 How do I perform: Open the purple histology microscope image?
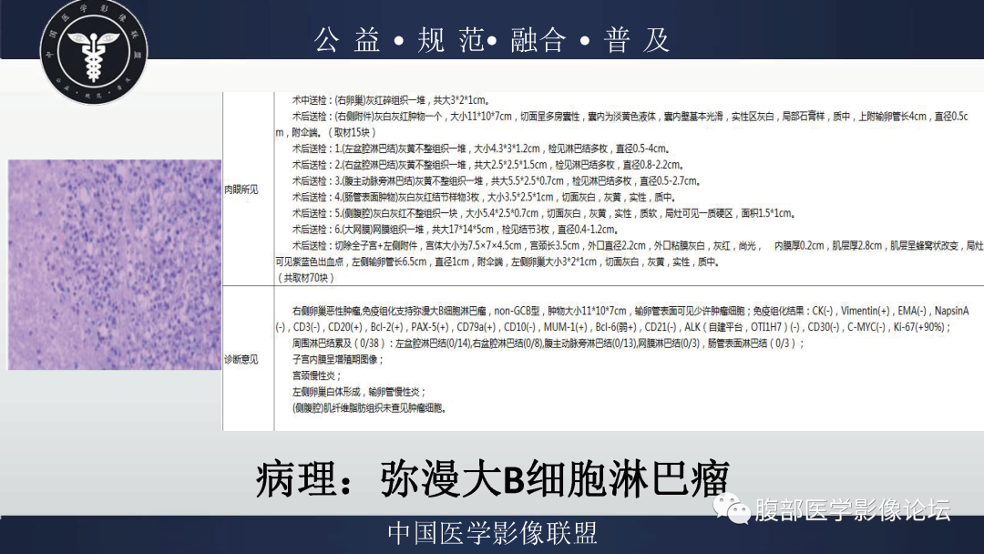(114, 264)
